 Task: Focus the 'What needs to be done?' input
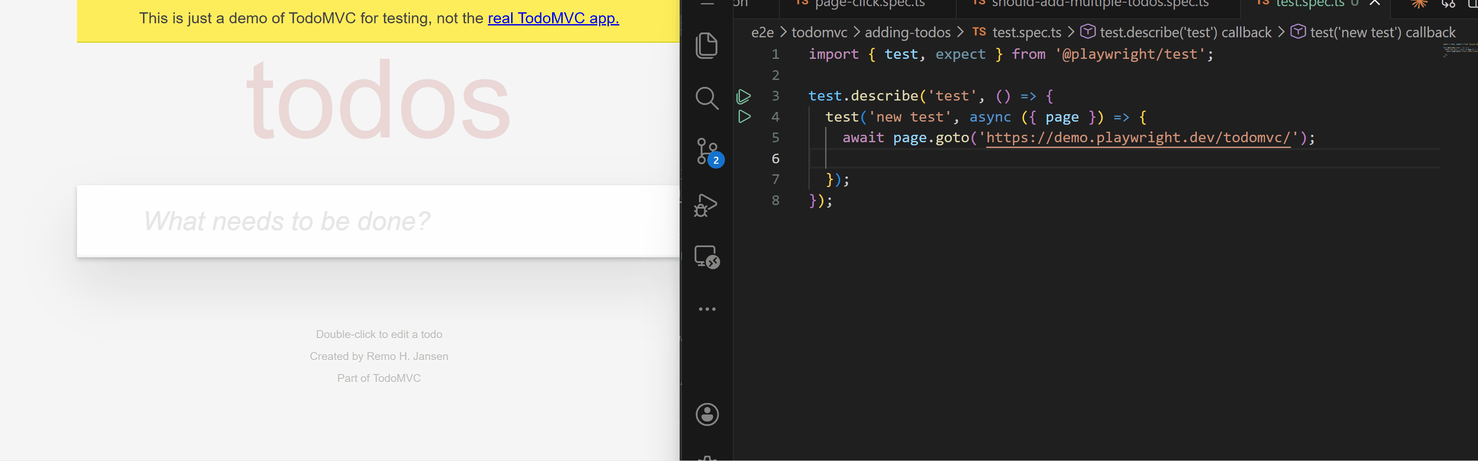(379, 221)
